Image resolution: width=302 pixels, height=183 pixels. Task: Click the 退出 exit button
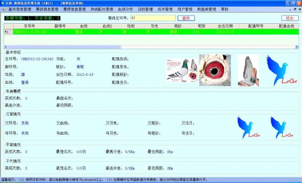pyautogui.click(x=290, y=18)
